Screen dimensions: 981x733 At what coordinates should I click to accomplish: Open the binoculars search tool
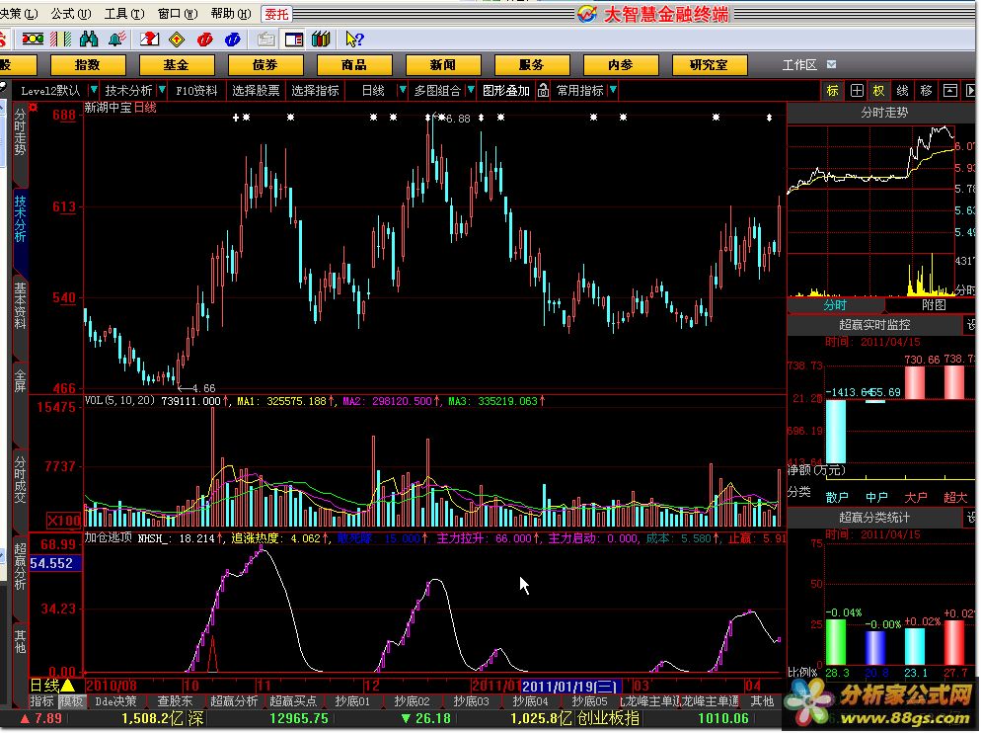pos(89,40)
